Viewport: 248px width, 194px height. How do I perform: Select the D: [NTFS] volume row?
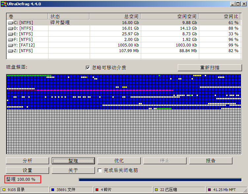[124, 28]
